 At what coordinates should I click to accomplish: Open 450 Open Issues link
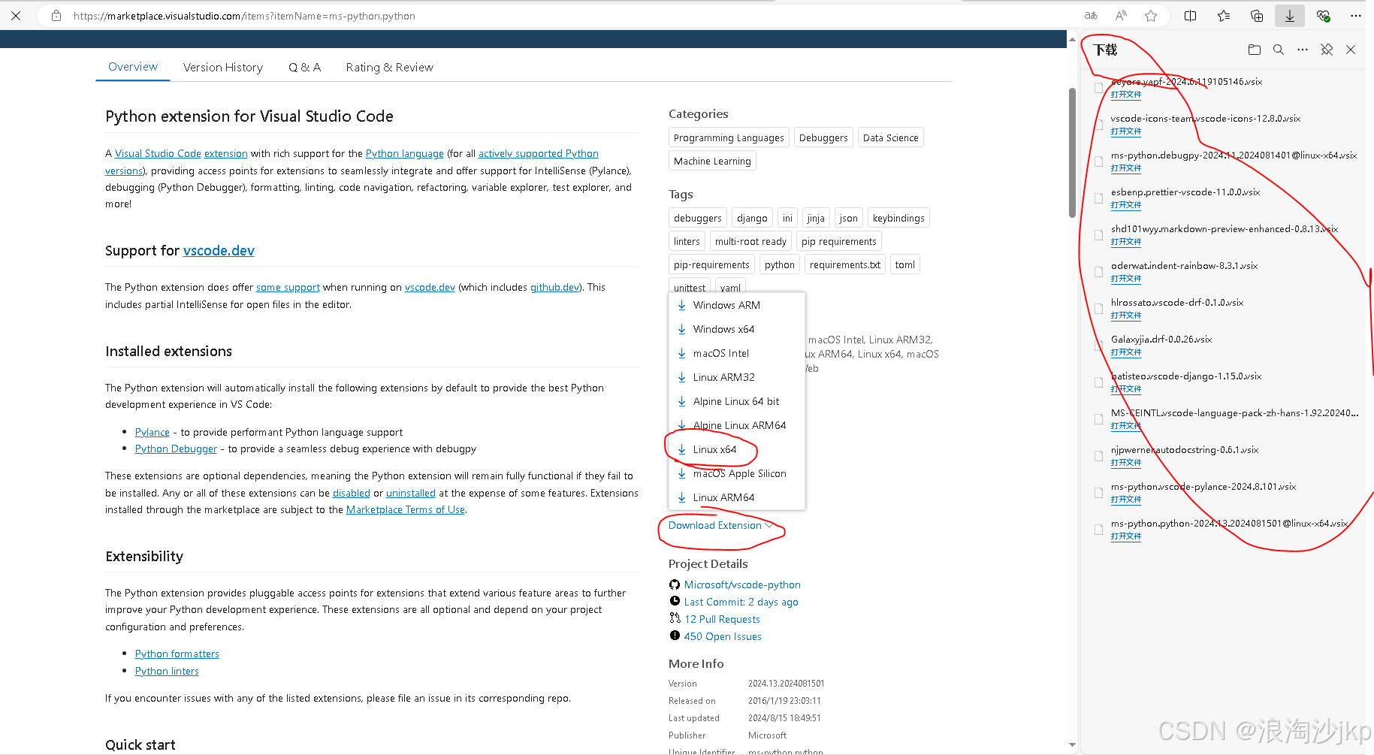(723, 636)
